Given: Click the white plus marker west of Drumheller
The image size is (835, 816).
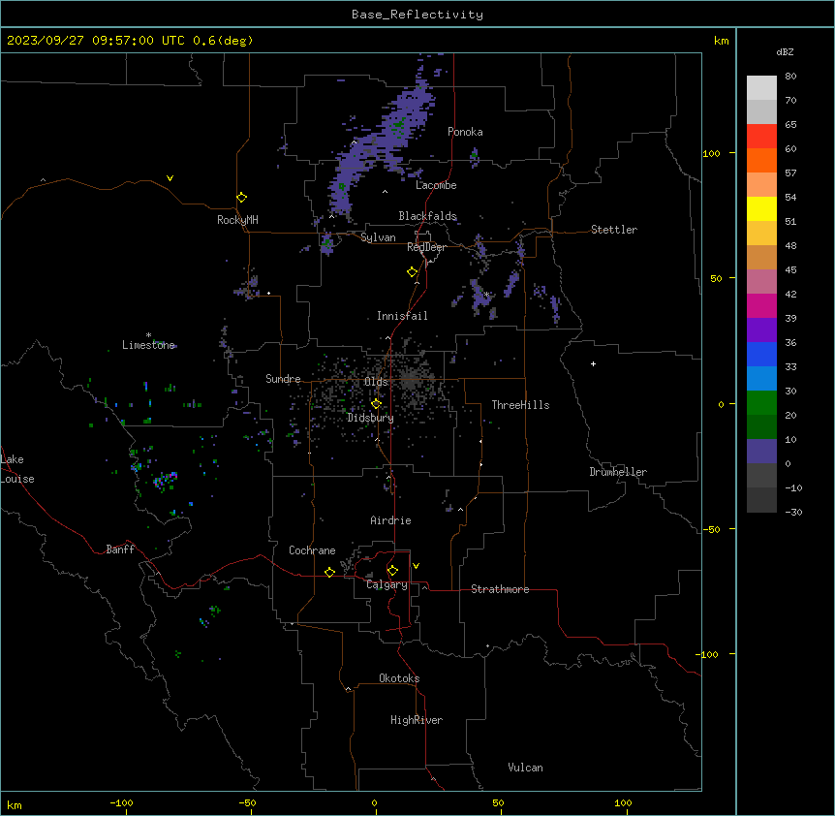Looking at the screenshot, I should pos(593,363).
